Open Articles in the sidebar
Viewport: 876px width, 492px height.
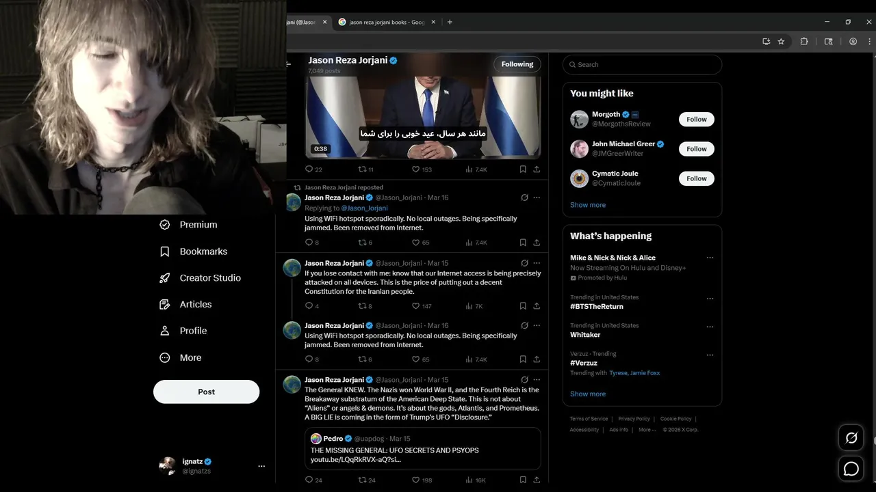click(186, 305)
